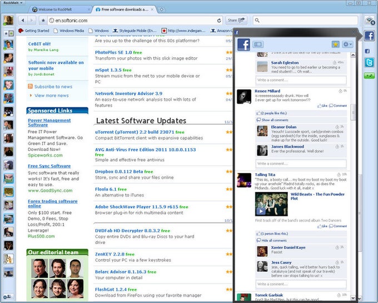Open the gear settings dropdown in the Facebook panel

tap(347, 44)
